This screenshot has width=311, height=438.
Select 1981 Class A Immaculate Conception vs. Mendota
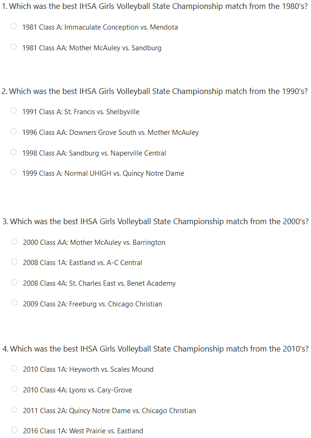(x=14, y=26)
